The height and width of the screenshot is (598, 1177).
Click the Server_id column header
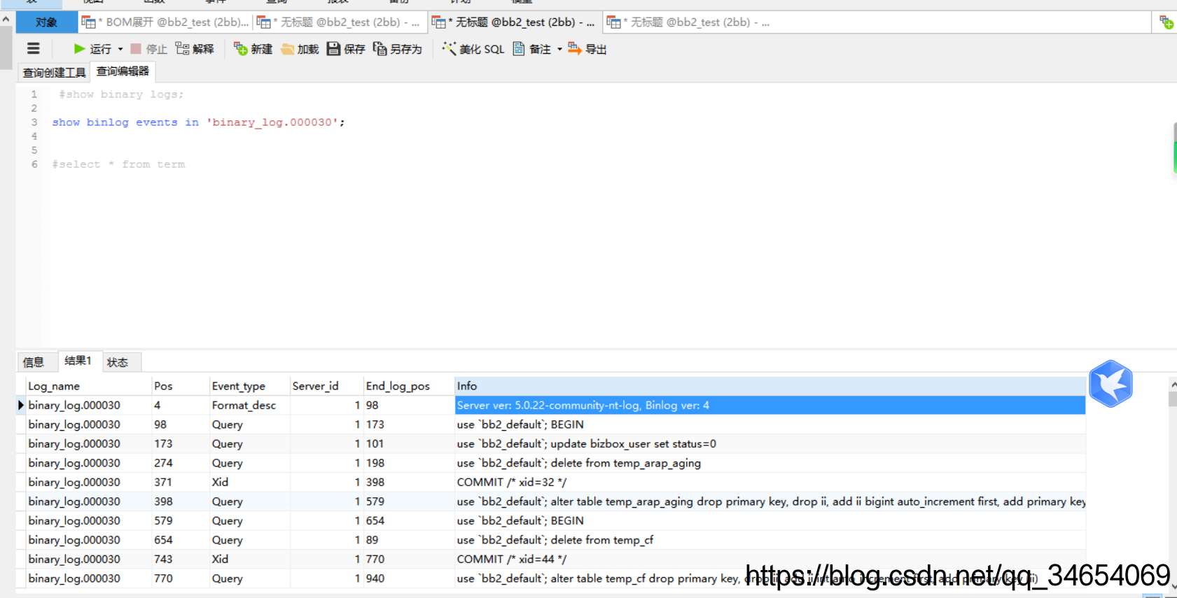[327, 386]
